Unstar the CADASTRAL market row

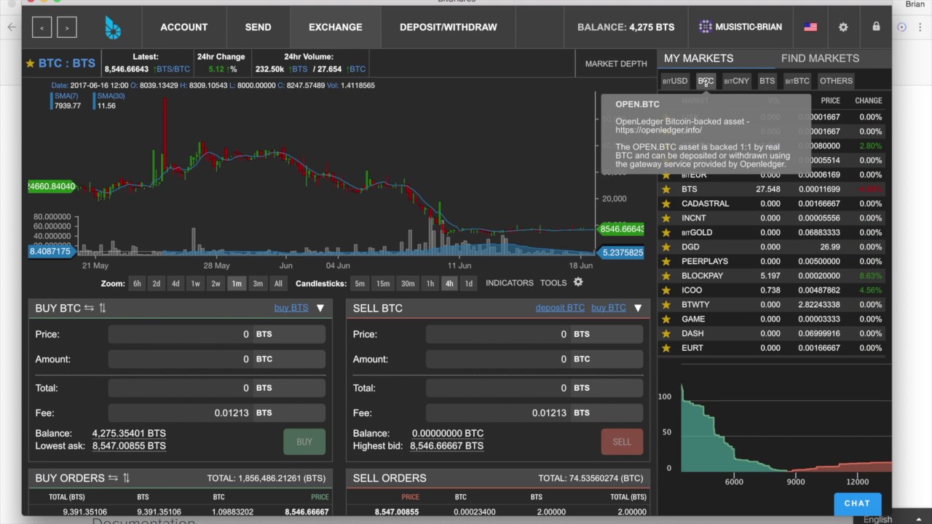(666, 204)
